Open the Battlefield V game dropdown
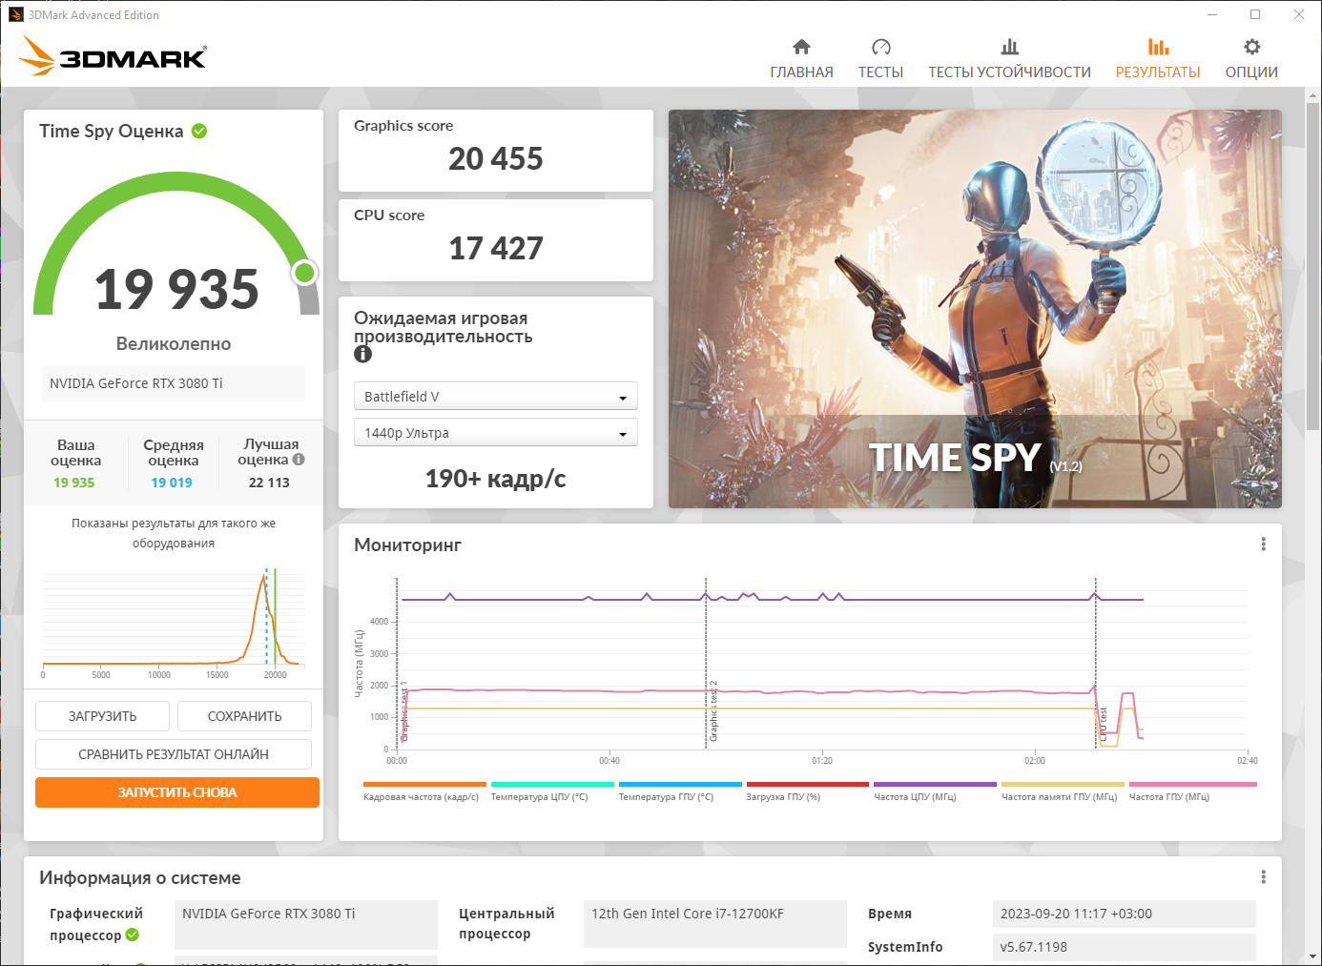This screenshot has height=966, width=1322. (x=495, y=396)
